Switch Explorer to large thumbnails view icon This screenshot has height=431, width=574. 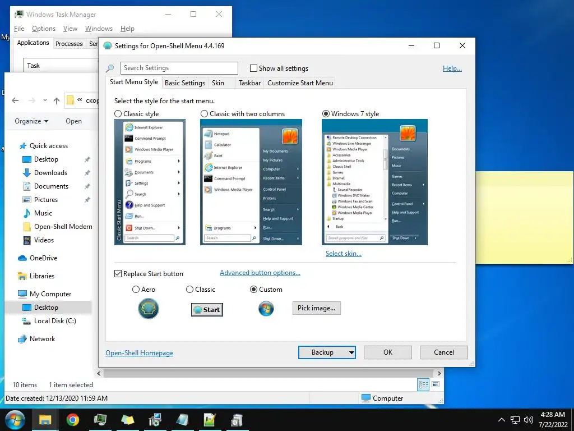436,384
